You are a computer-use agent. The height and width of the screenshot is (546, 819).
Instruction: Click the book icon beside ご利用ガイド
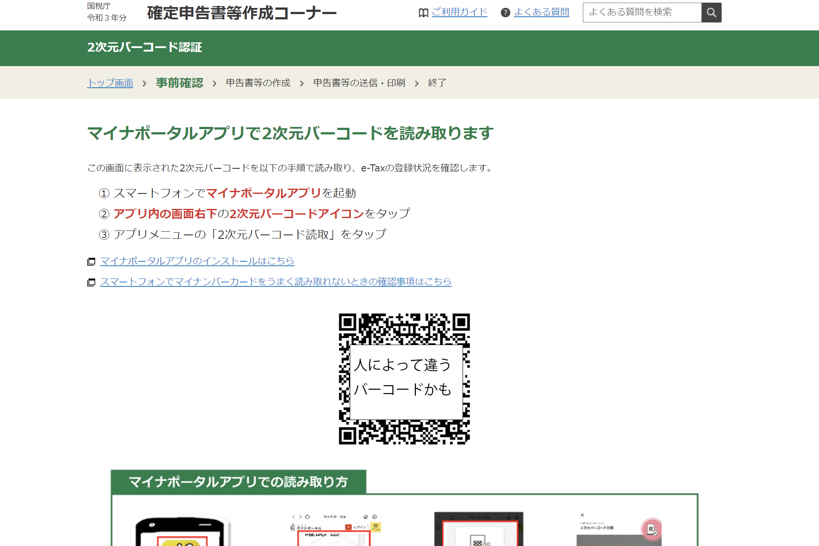(x=423, y=13)
